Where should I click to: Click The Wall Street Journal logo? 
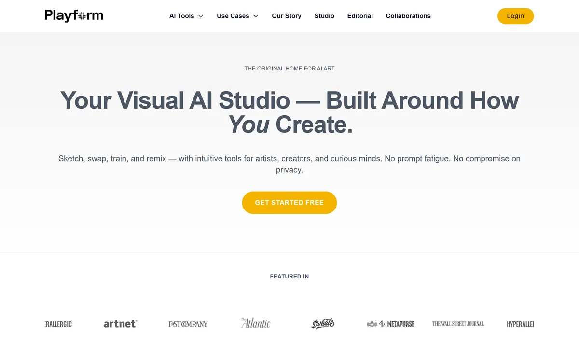coord(458,324)
